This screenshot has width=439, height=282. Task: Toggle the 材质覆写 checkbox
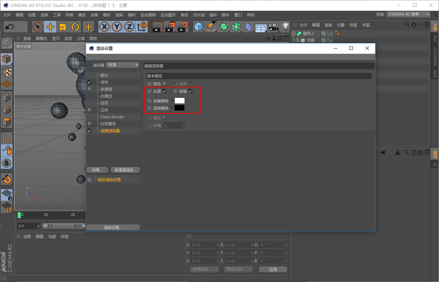pos(90,124)
